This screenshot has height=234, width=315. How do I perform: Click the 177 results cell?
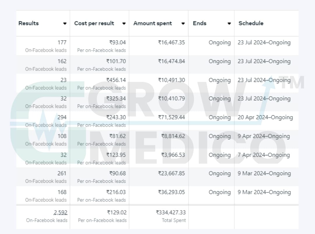[62, 42]
